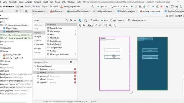The image size is (184, 103).
Task: Switch to the build.gradle (app) tab
Action: 104,11
